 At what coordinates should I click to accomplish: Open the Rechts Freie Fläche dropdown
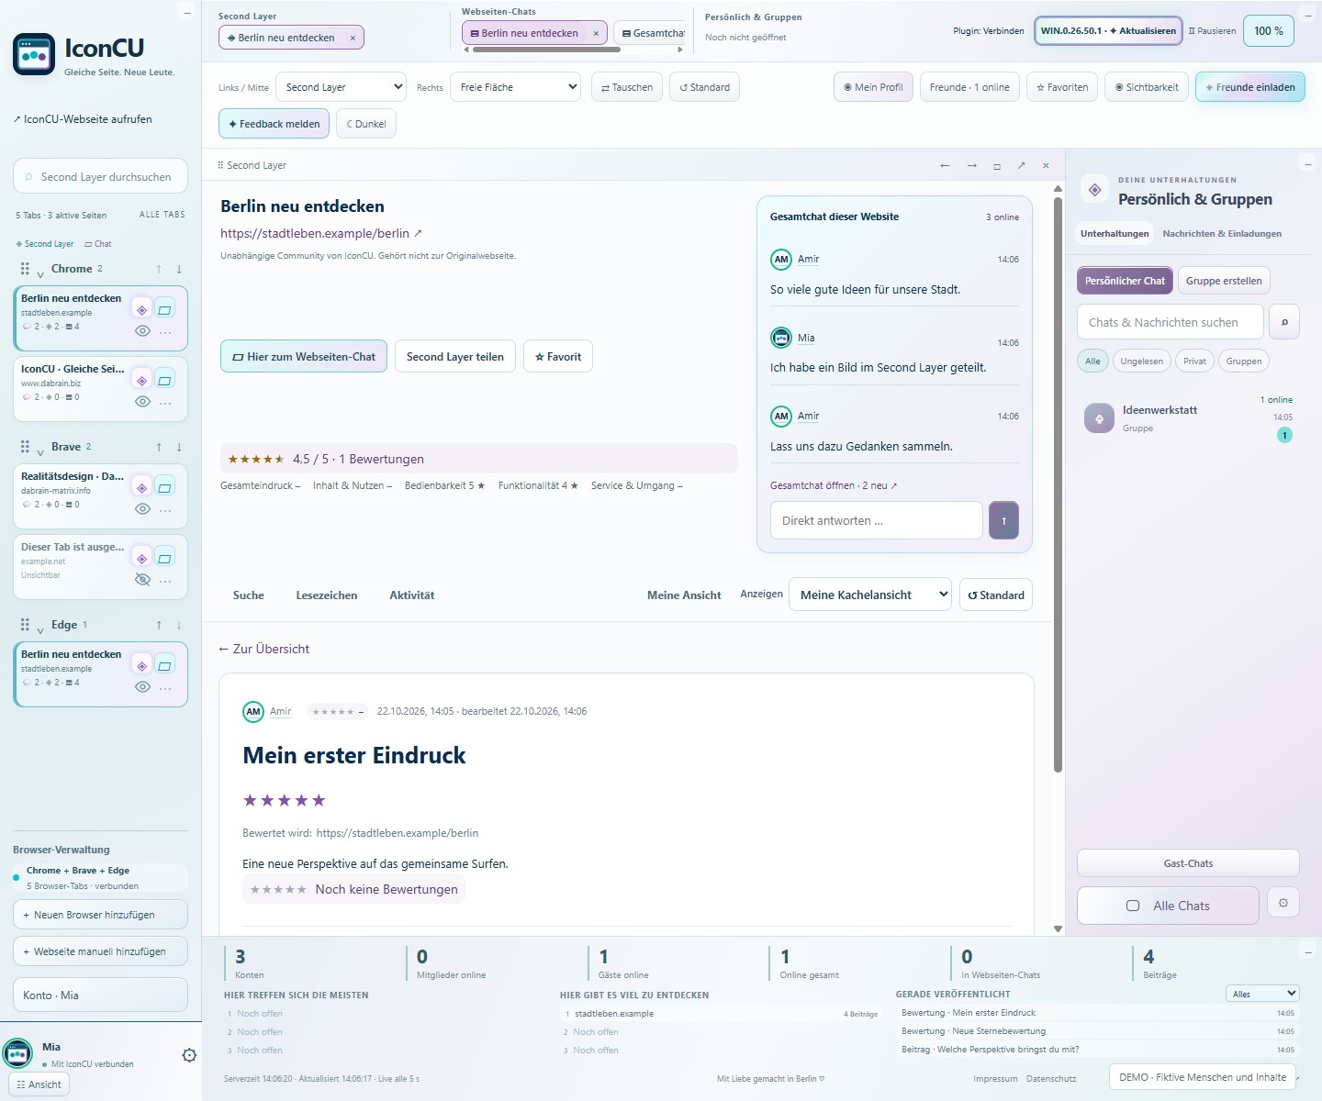(x=515, y=87)
